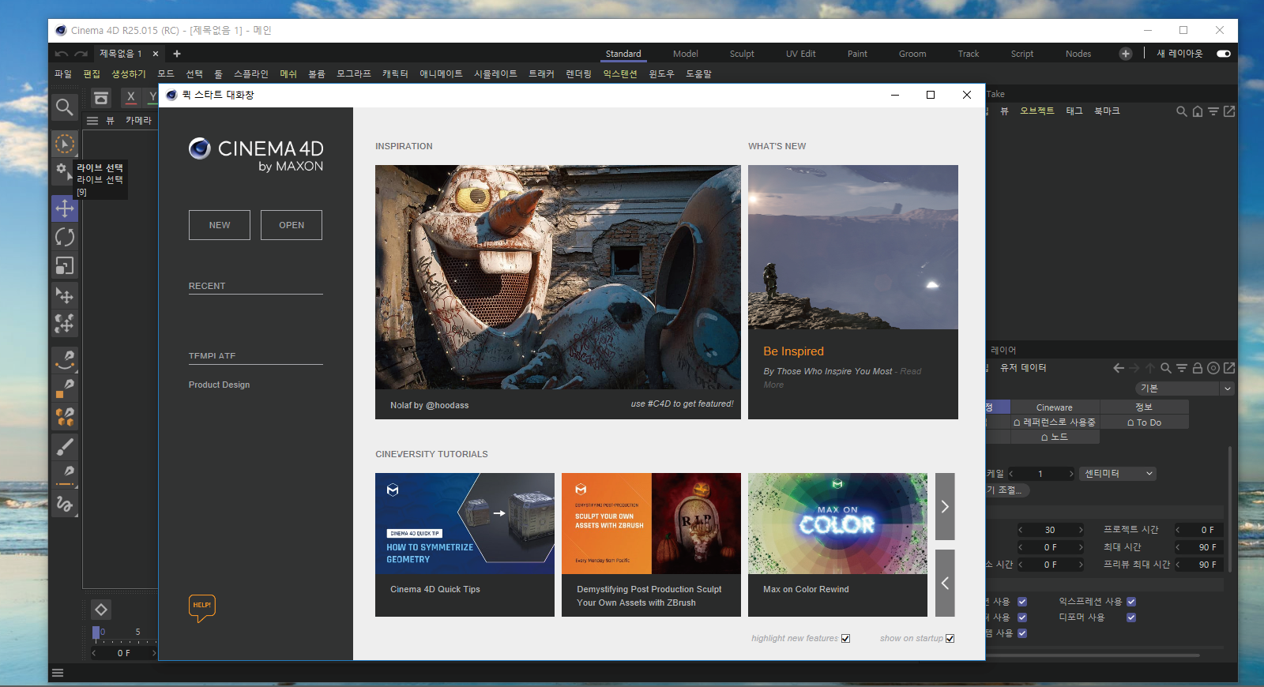Show previous Cineversity tutorials with left chevron
This screenshot has width=1264, height=687.
pos(945,583)
